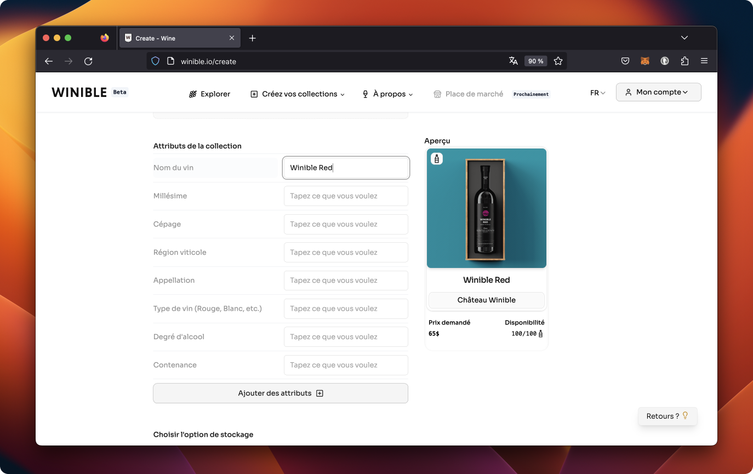The width and height of the screenshot is (753, 474).
Task: Click the Choisir l'option de stockage heading
Action: [x=203, y=435]
